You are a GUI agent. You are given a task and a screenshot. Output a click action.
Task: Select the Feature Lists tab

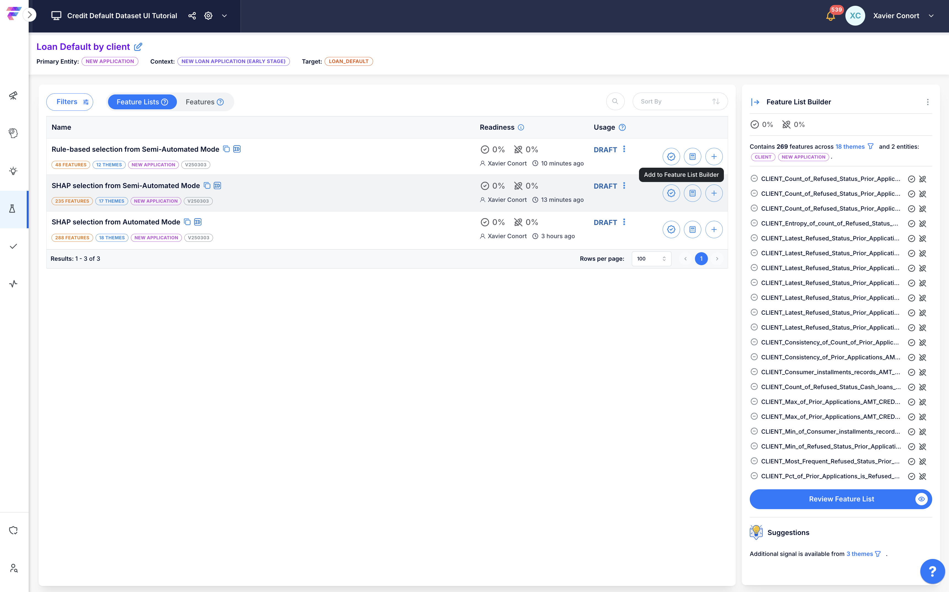click(142, 102)
